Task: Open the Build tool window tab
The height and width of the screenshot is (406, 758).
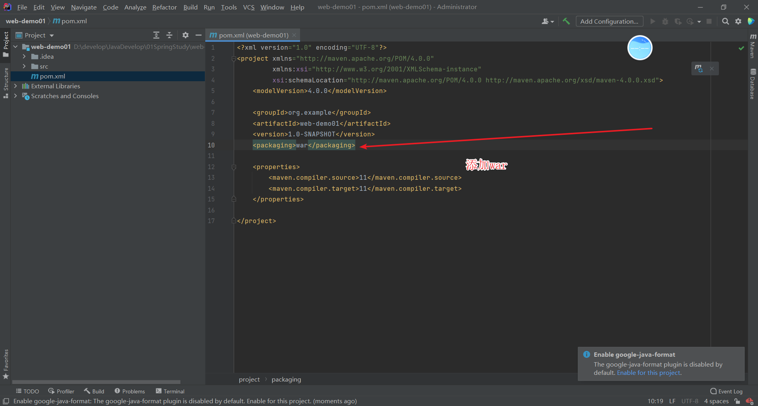Action: click(94, 391)
